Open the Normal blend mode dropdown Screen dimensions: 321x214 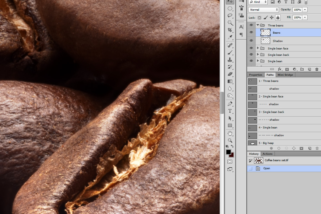tap(263, 10)
